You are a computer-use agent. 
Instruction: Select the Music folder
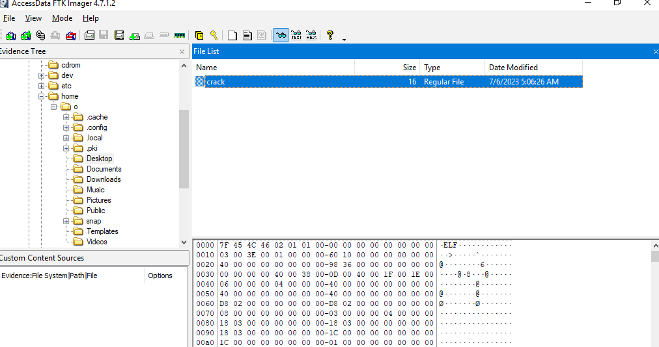(x=96, y=190)
